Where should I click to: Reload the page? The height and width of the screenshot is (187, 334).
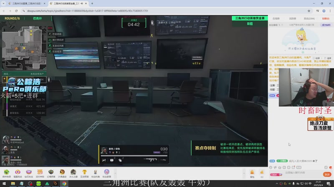click(x=16, y=11)
